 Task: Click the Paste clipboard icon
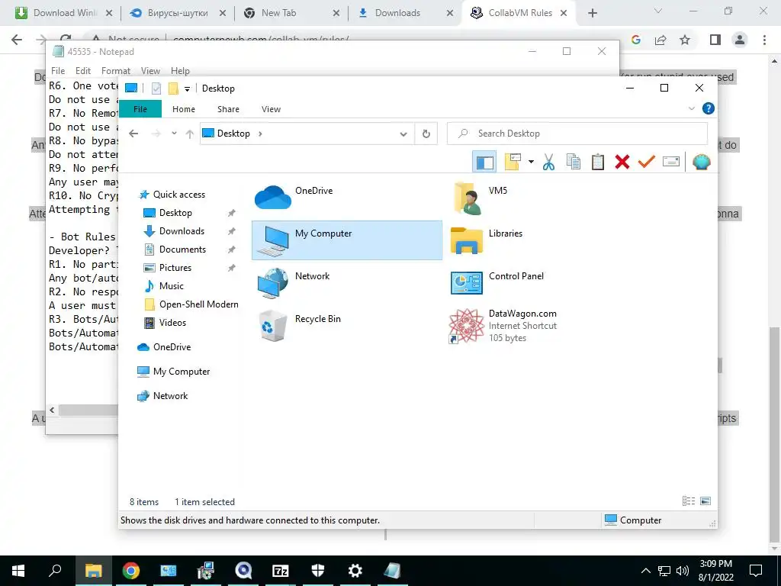tap(598, 162)
